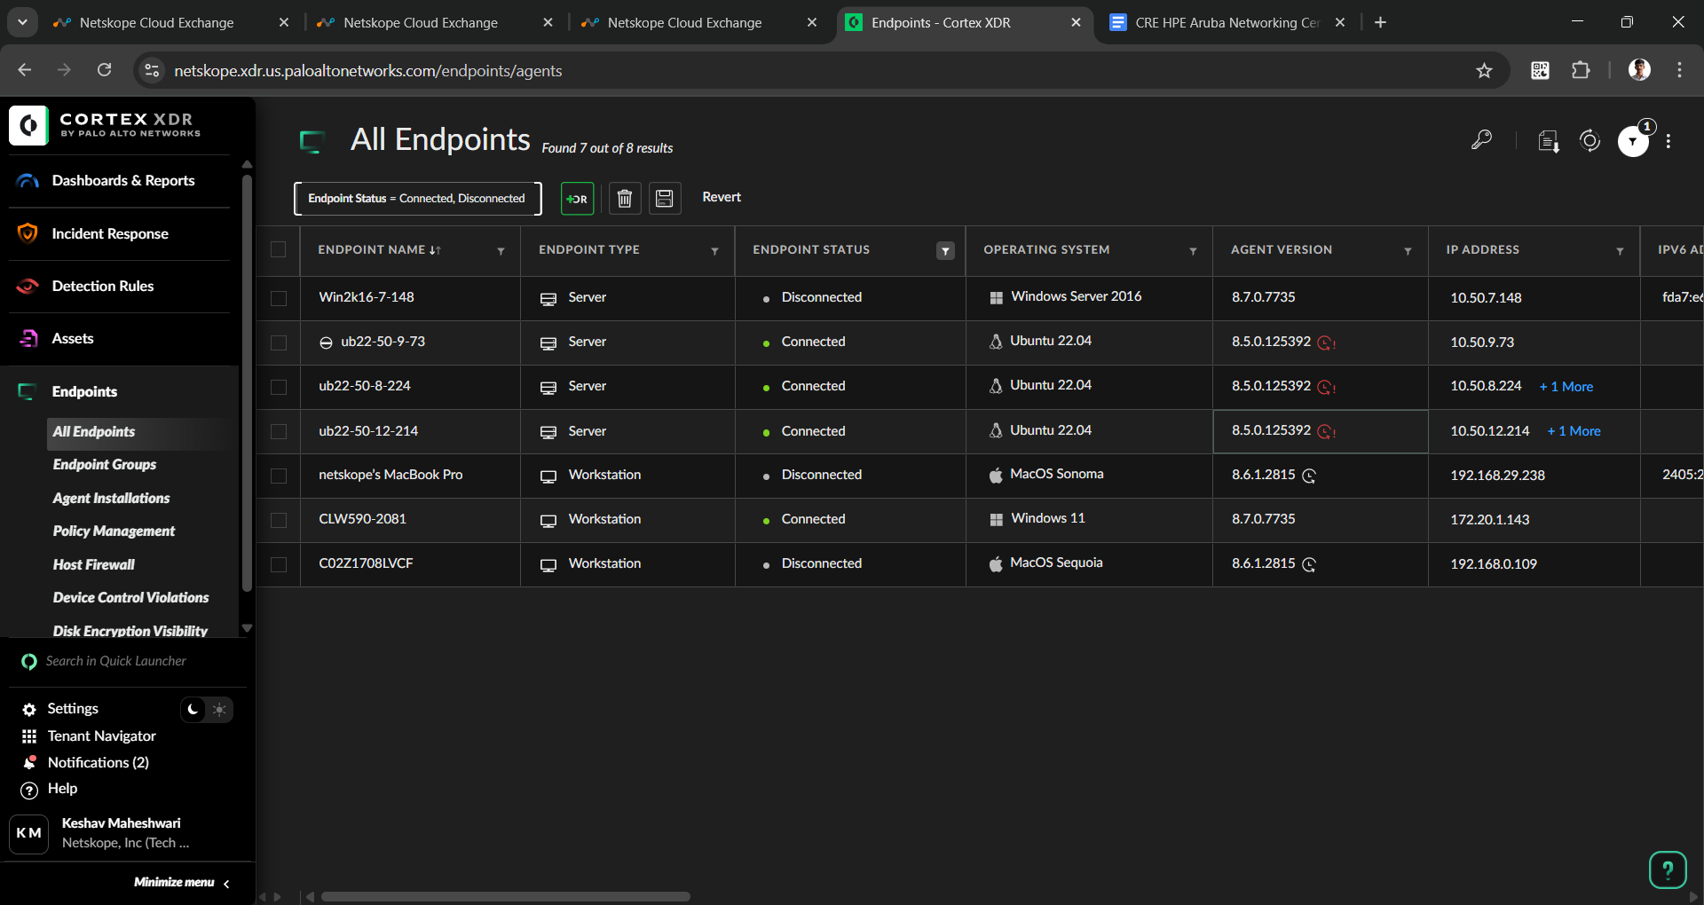Select the CLW590-2081 endpoint checkbox

[279, 520]
